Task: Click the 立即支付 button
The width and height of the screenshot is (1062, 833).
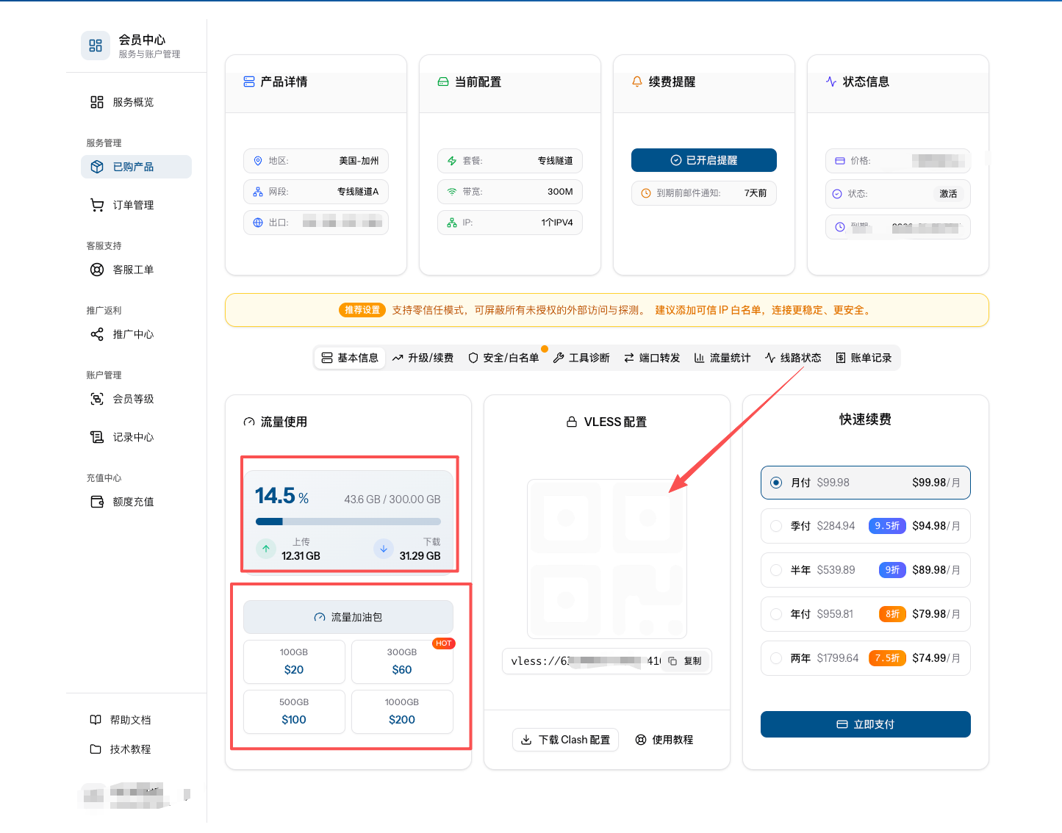Action: [866, 724]
